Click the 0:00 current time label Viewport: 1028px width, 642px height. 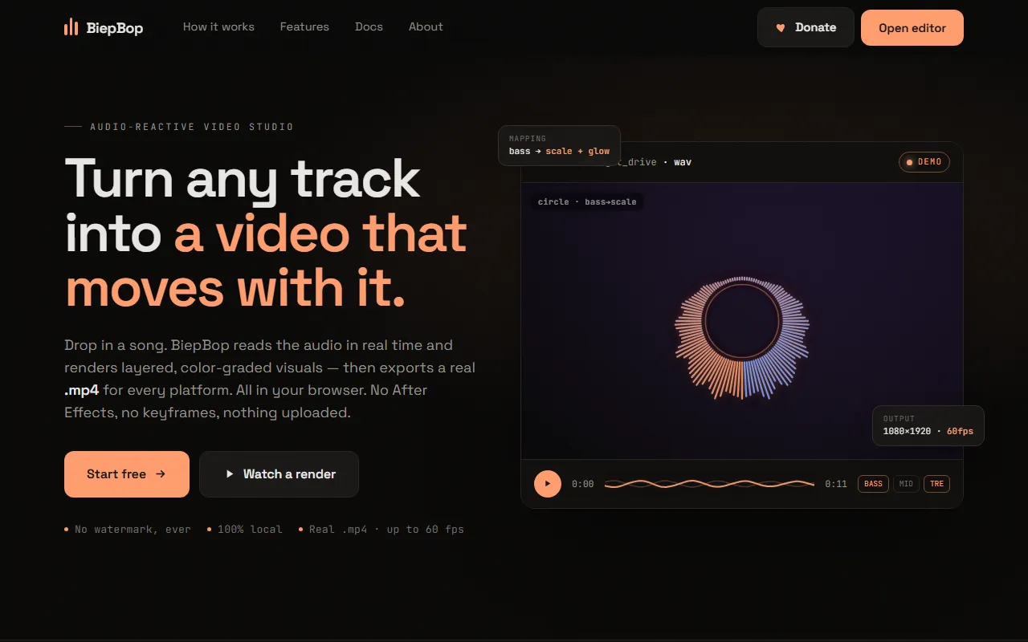pyautogui.click(x=583, y=484)
